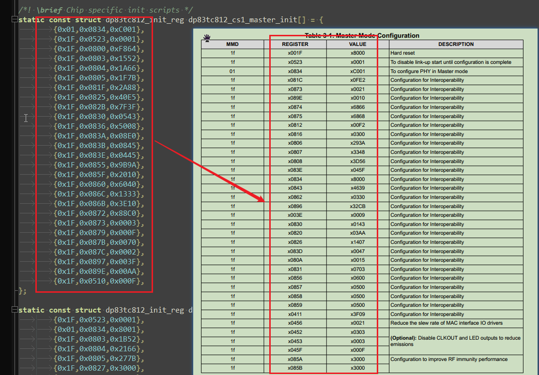Viewport: 539px width, 375px height.
Task: Click the line {0x1F,0x089E,0x00AA}
Action: (99, 271)
